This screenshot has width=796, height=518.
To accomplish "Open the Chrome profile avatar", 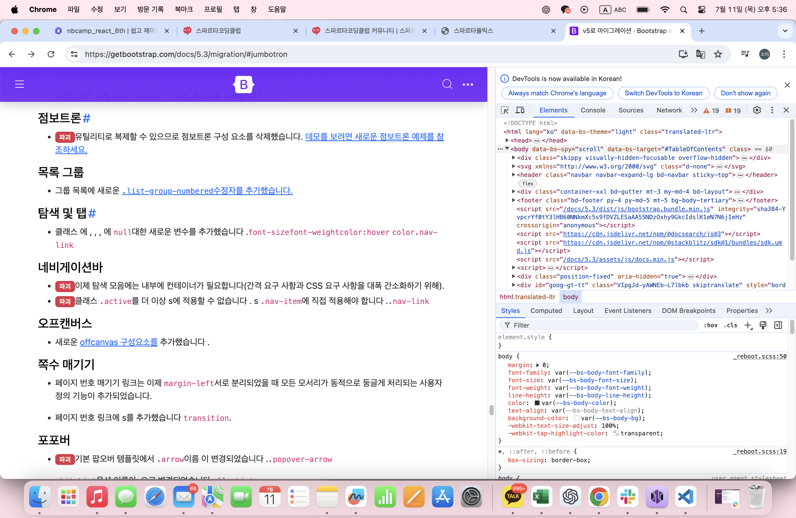I will [765, 54].
